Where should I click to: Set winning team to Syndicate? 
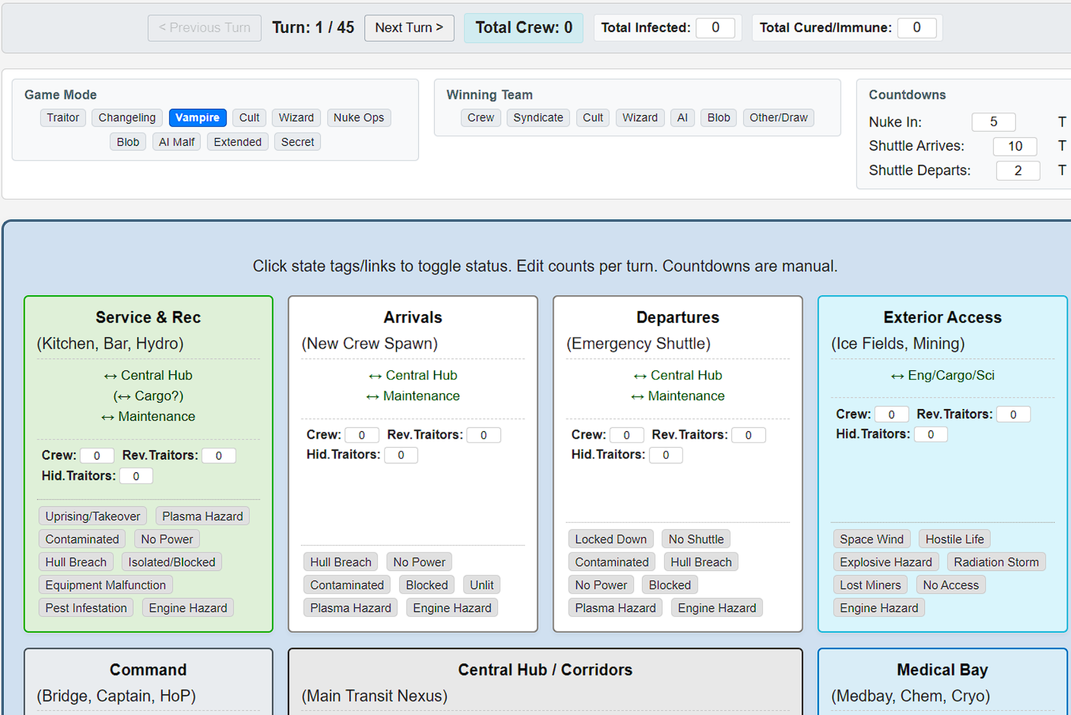[x=538, y=118]
